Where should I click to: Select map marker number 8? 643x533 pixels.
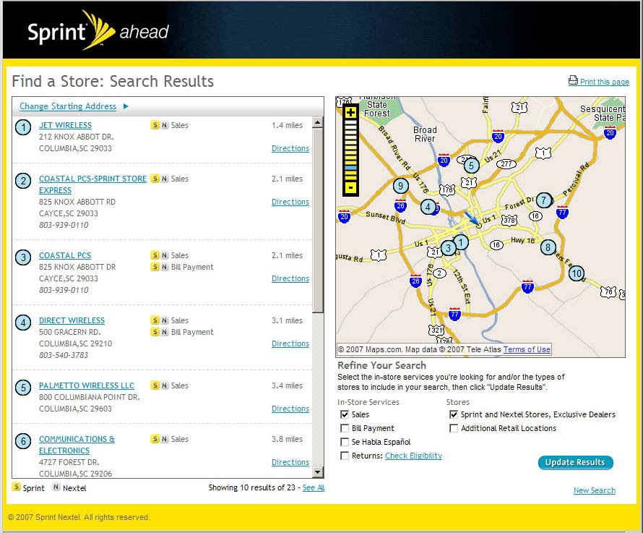pyautogui.click(x=548, y=247)
